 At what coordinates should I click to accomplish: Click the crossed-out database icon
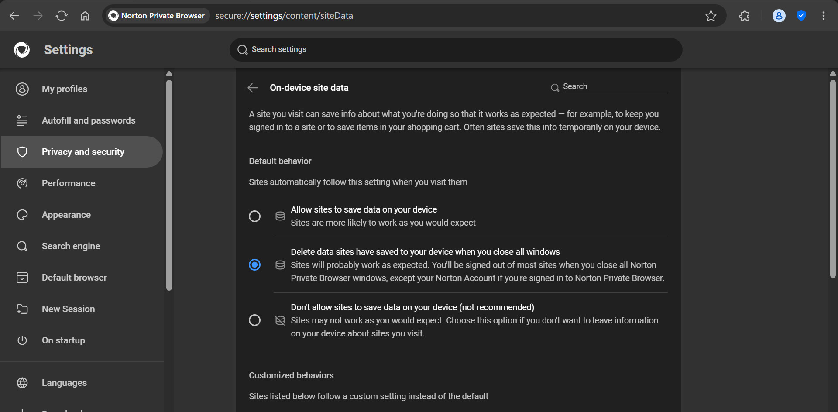click(x=280, y=321)
